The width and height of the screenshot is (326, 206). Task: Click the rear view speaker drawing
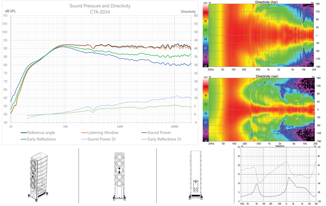point(195,175)
